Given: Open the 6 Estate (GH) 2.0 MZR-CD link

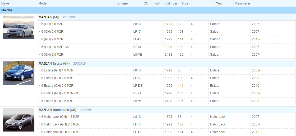Looking at the screenshot, I should pos(60,93).
